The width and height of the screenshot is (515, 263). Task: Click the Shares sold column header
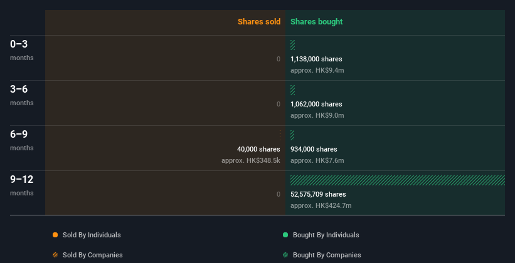[259, 22]
